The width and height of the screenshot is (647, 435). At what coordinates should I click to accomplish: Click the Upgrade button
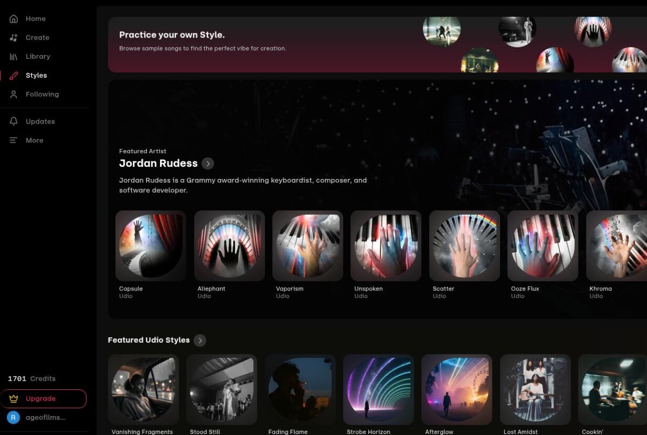(44, 399)
